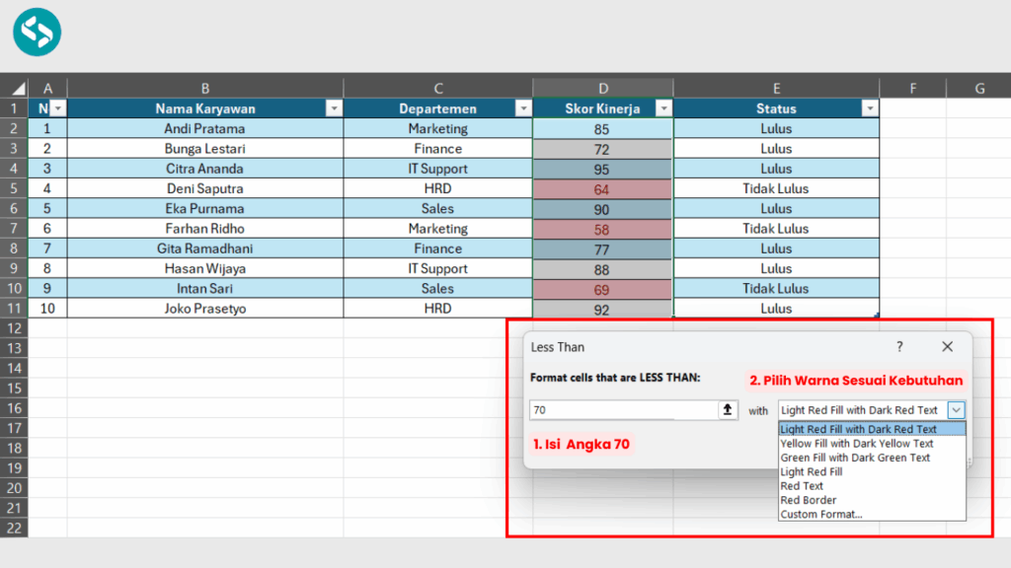This screenshot has height=568, width=1011.
Task: Click the cell containing Farhan Ridho
Action: 205,229
